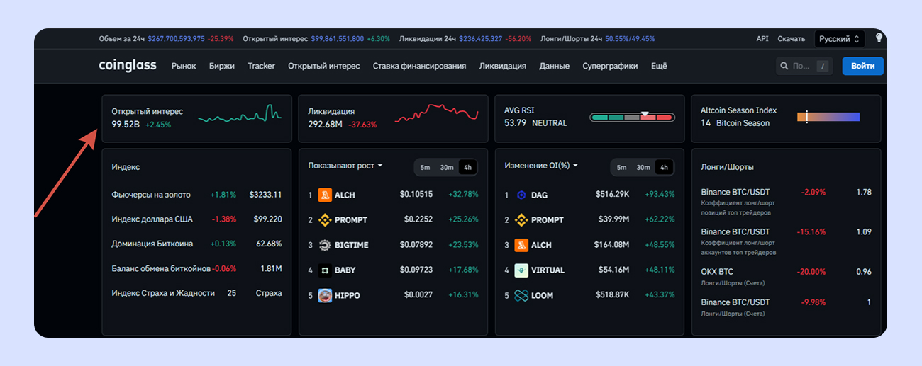
Task: Click the coinglass logo
Action: coord(128,66)
